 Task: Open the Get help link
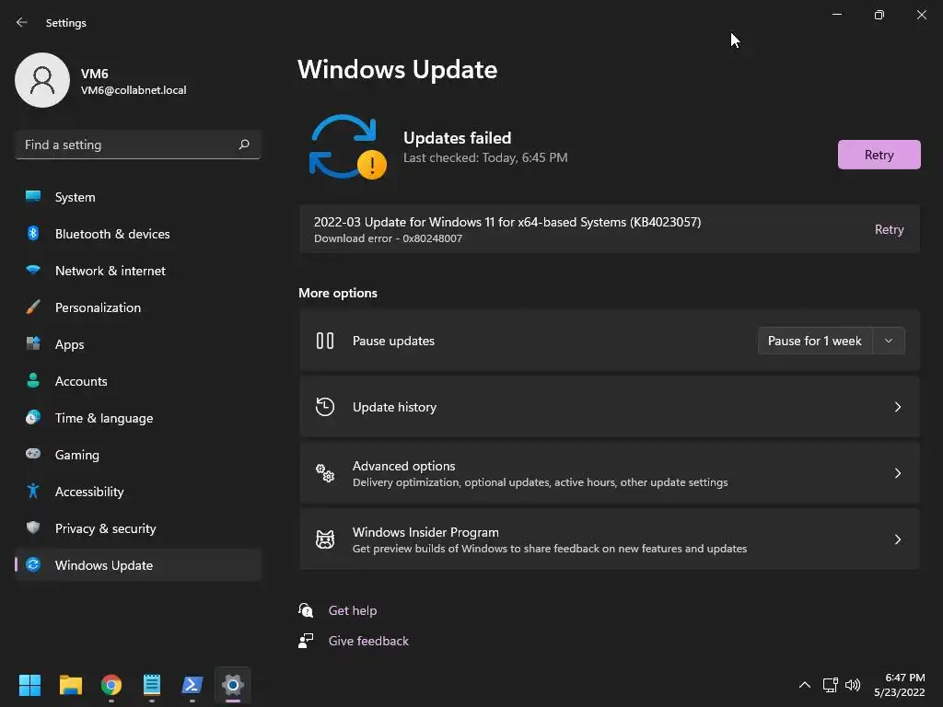(x=353, y=610)
